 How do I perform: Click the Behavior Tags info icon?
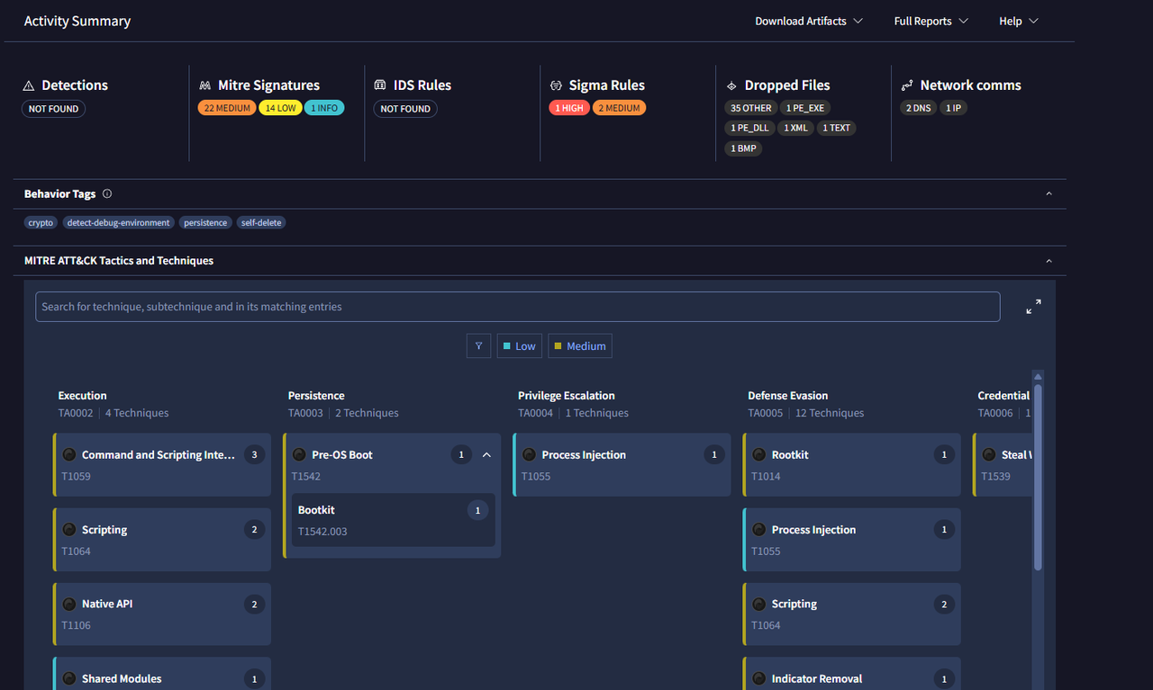pos(107,193)
